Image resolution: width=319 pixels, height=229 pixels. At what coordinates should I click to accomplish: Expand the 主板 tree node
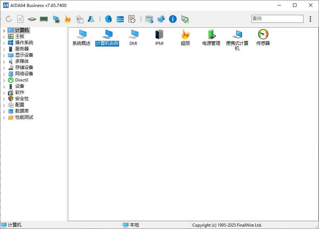point(4,36)
